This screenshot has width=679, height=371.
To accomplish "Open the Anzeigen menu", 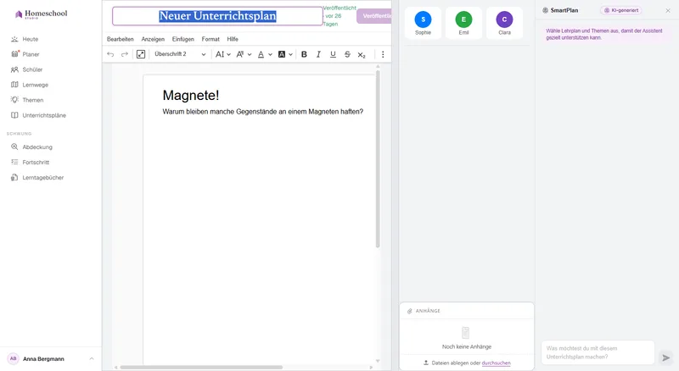I will pos(153,39).
